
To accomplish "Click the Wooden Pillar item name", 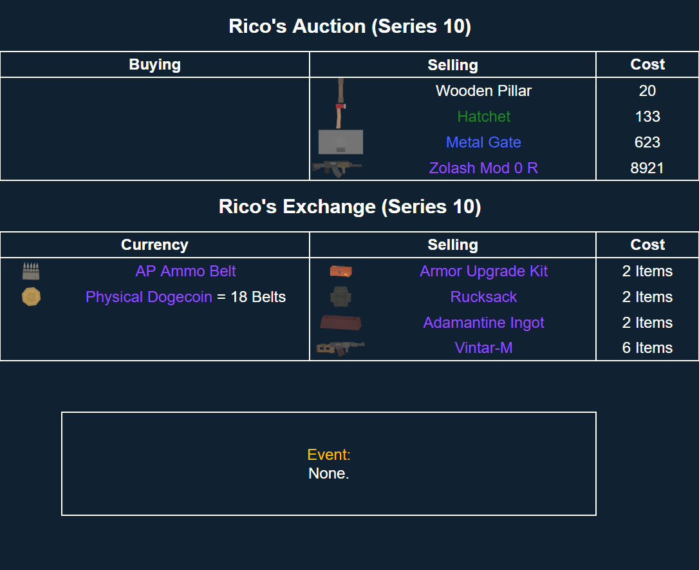I will tap(483, 91).
